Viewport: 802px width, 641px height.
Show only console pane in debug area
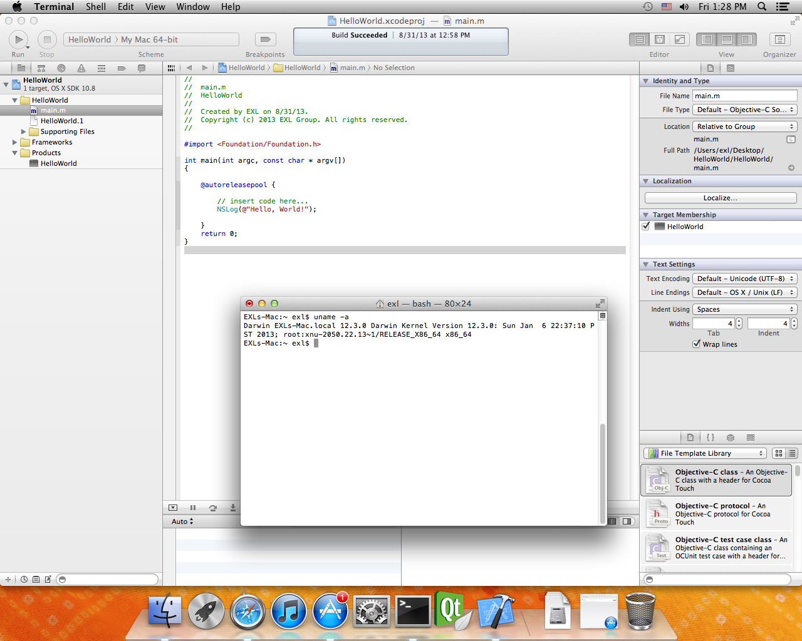(x=627, y=521)
